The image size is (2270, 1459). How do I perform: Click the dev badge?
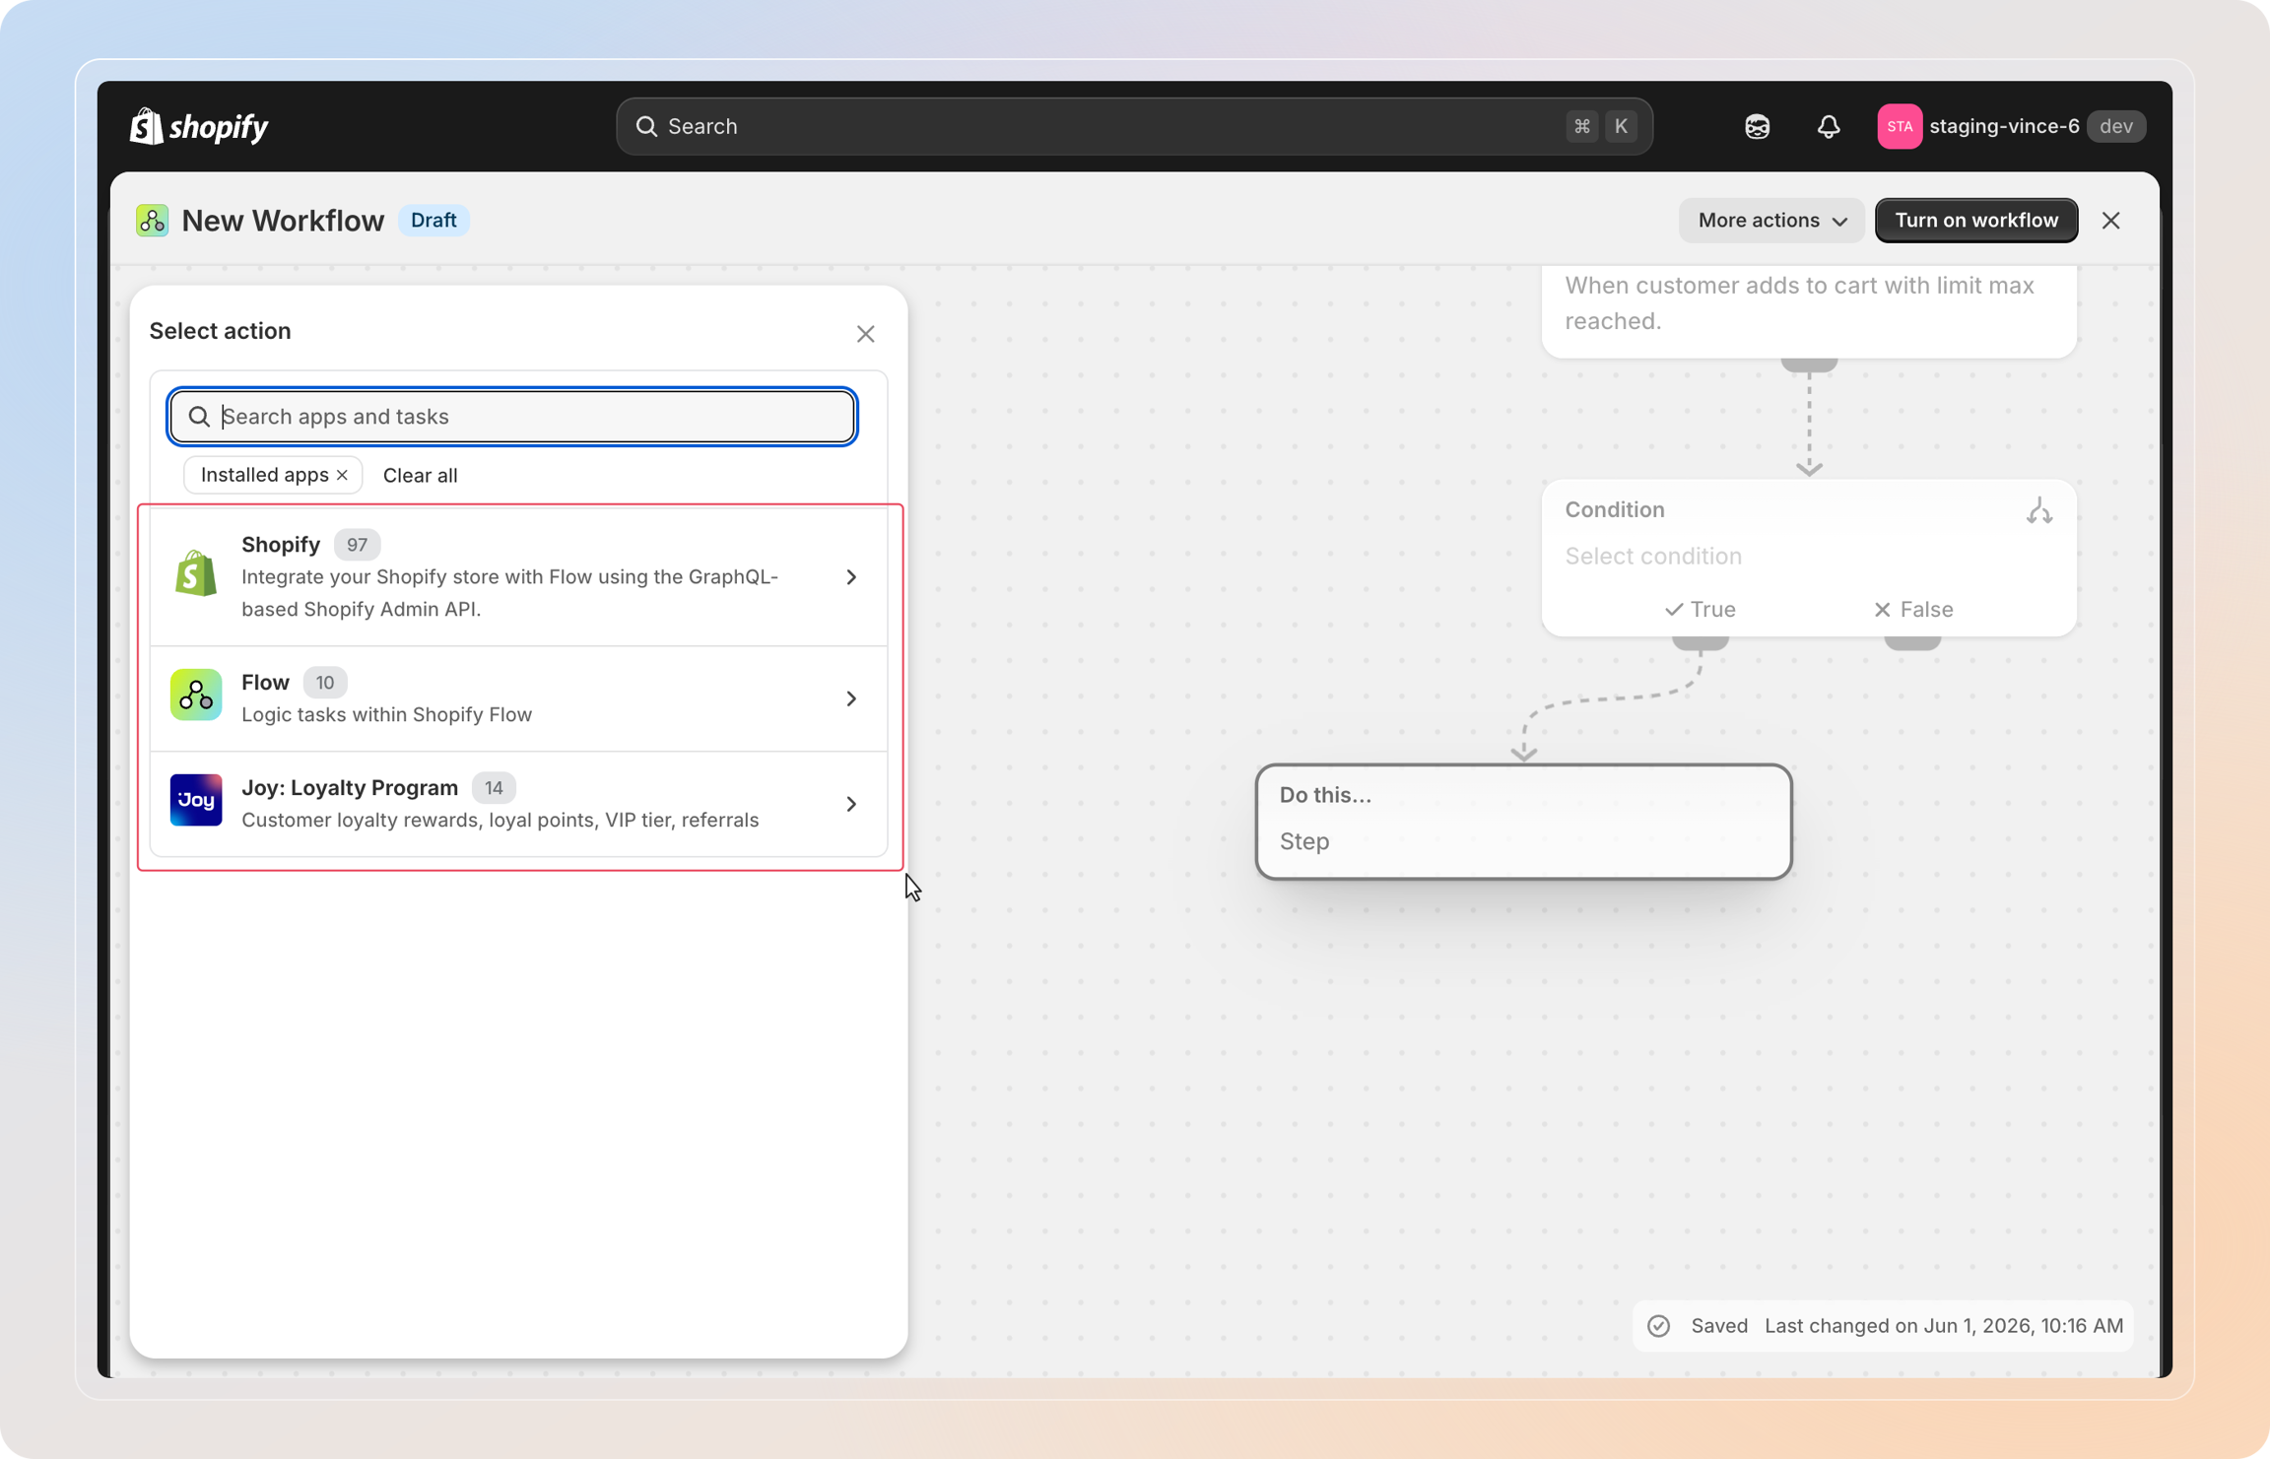pyautogui.click(x=2115, y=126)
